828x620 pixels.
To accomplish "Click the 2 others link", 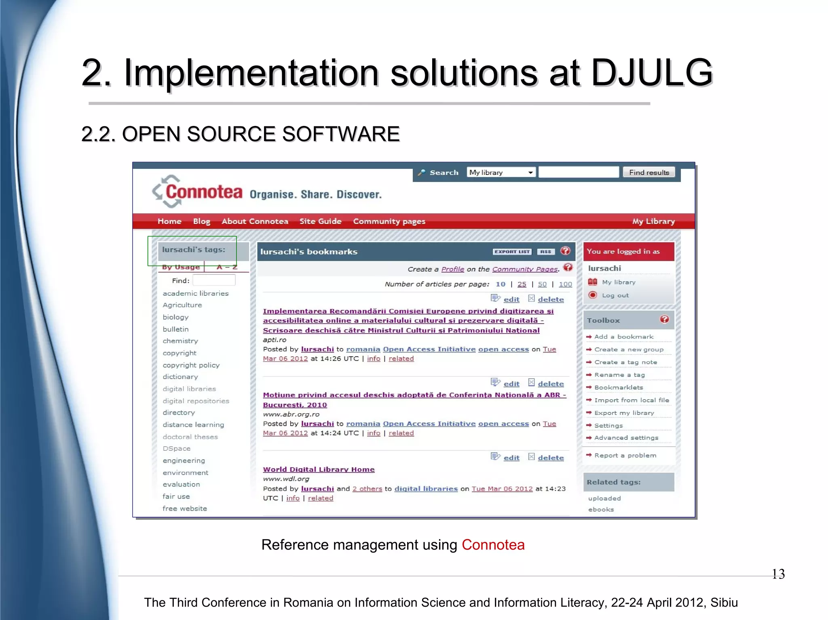I will 367,489.
